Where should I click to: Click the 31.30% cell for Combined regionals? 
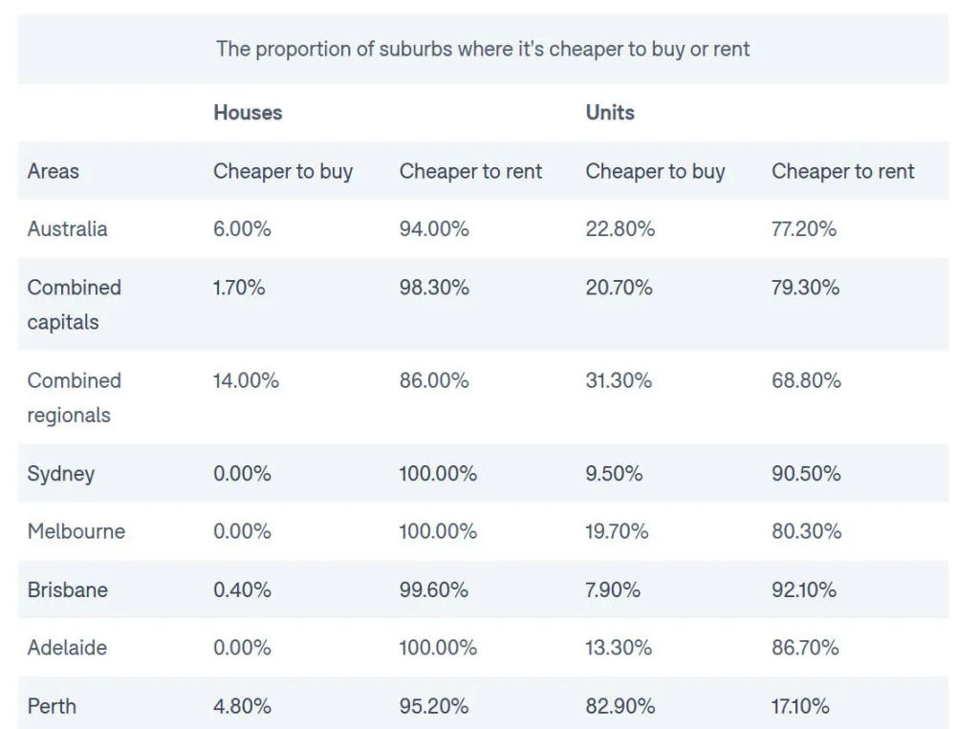click(619, 380)
